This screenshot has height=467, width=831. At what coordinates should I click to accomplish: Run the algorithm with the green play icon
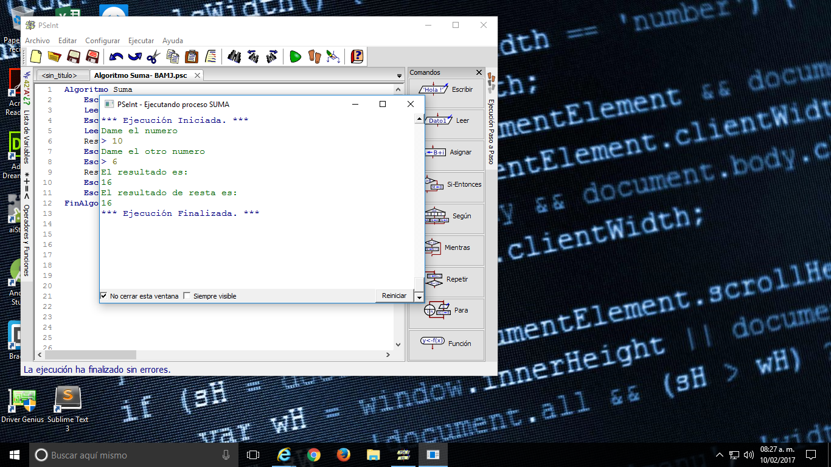click(x=295, y=57)
